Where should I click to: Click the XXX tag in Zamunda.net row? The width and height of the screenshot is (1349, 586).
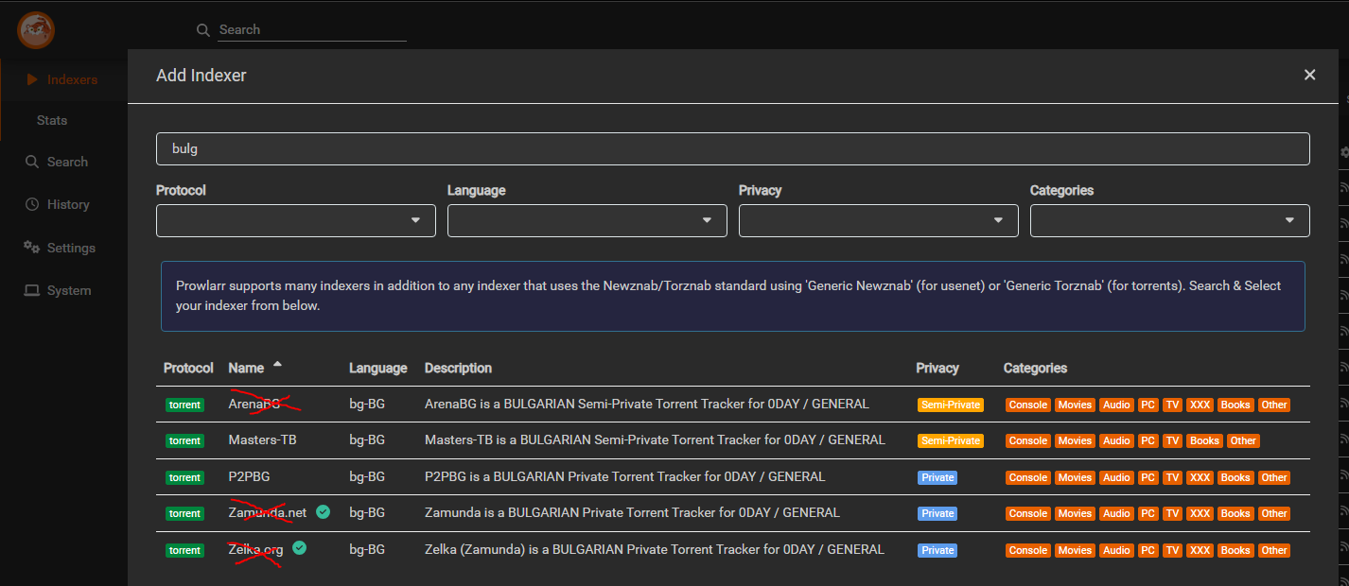[x=1200, y=513]
